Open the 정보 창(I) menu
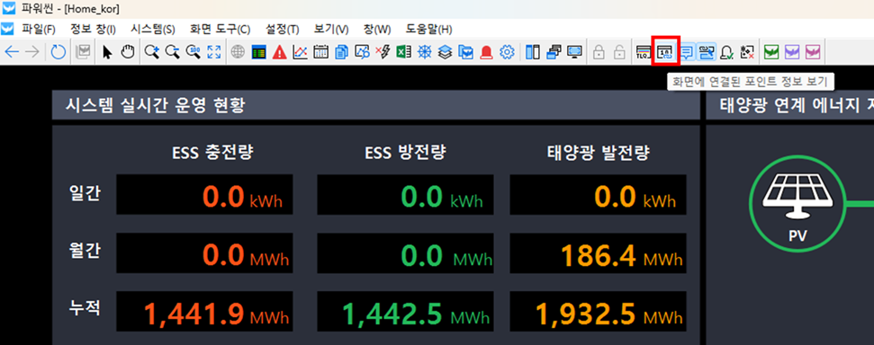The height and width of the screenshot is (345, 874). coord(93,29)
